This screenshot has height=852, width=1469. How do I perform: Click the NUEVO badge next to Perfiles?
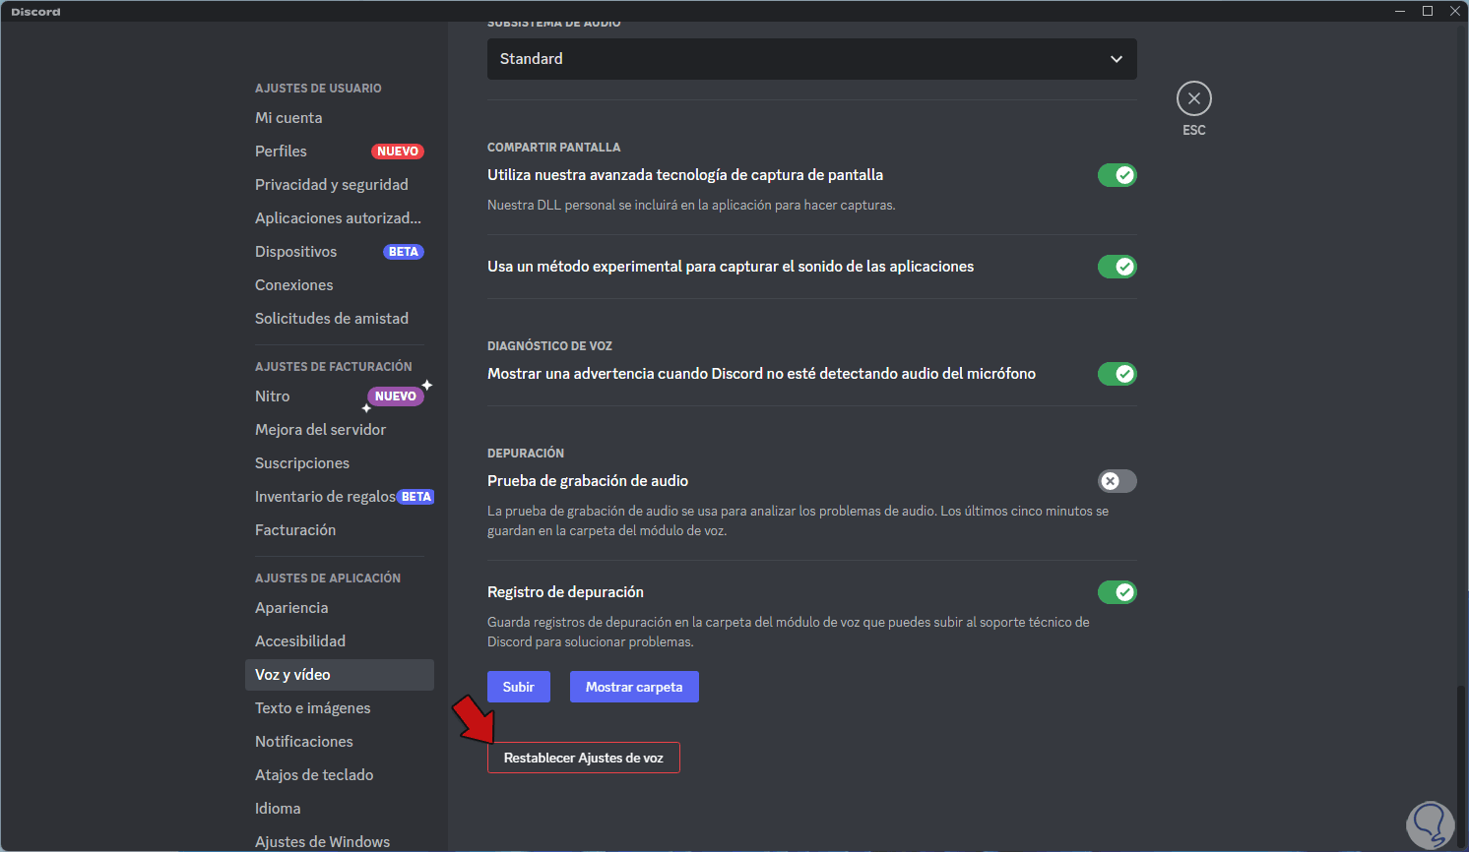[x=398, y=152]
